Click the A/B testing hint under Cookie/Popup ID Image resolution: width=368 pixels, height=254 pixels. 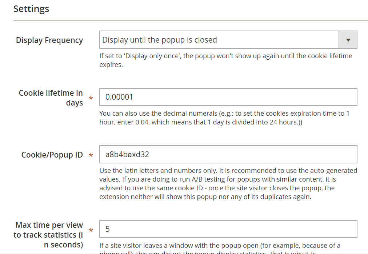click(x=228, y=184)
